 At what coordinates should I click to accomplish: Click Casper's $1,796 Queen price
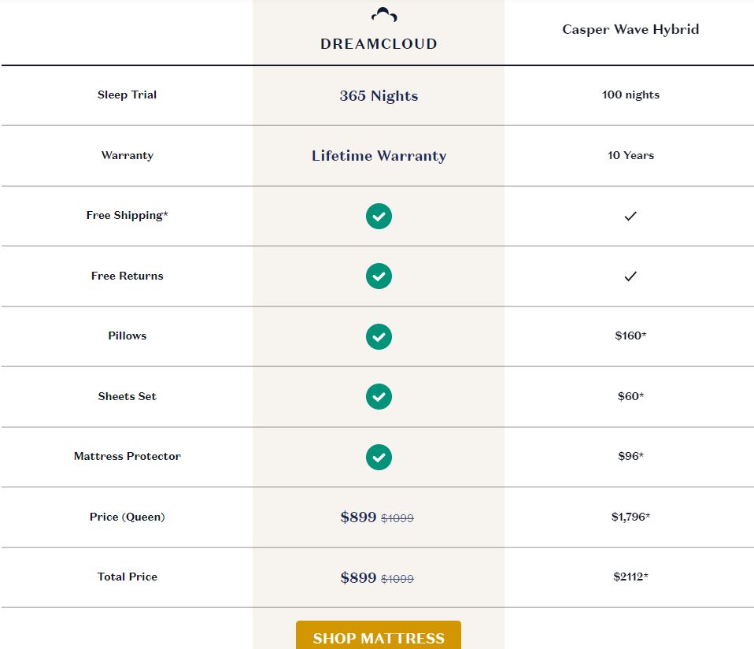[x=630, y=517]
